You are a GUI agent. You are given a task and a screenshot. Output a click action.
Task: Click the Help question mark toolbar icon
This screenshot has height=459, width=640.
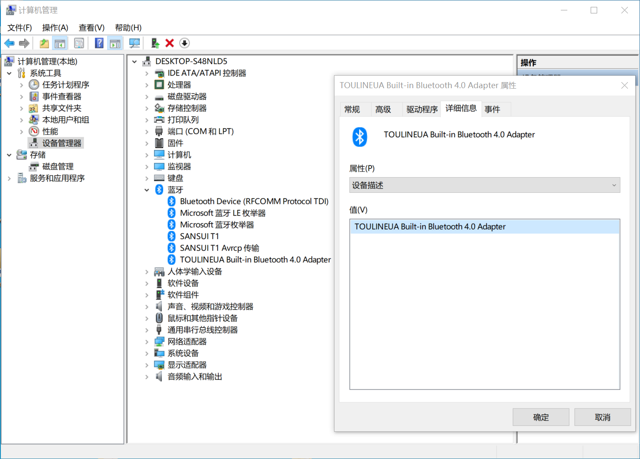tap(99, 43)
